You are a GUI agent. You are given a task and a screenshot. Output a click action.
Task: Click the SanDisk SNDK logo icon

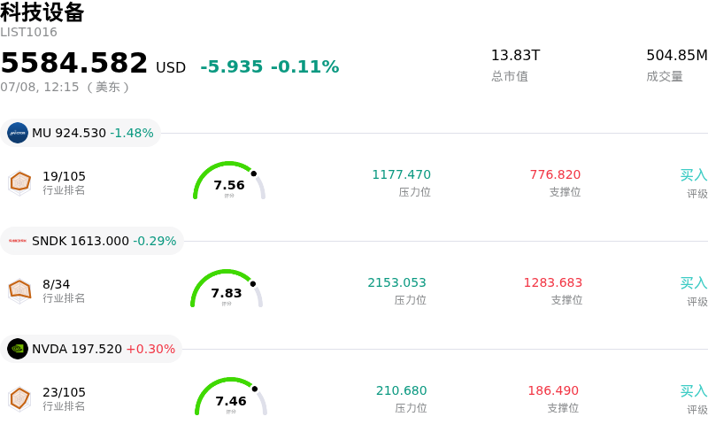18,241
